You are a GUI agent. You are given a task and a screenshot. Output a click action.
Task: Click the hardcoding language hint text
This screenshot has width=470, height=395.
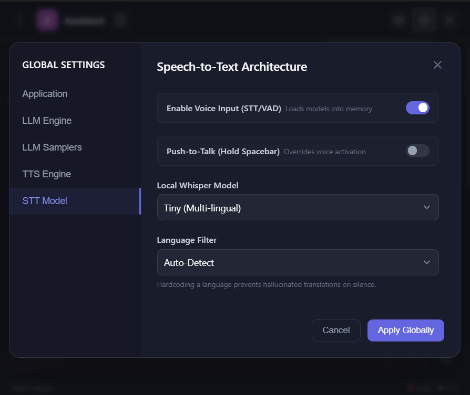coord(267,285)
